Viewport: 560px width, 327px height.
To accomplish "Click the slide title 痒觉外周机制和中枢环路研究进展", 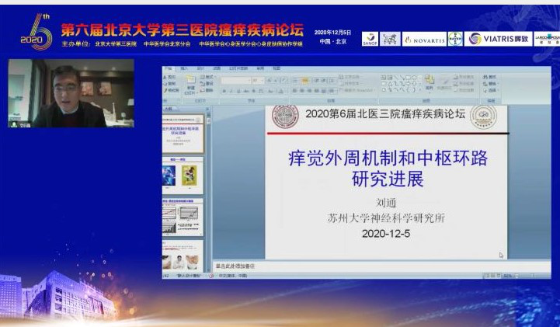I will [388, 168].
